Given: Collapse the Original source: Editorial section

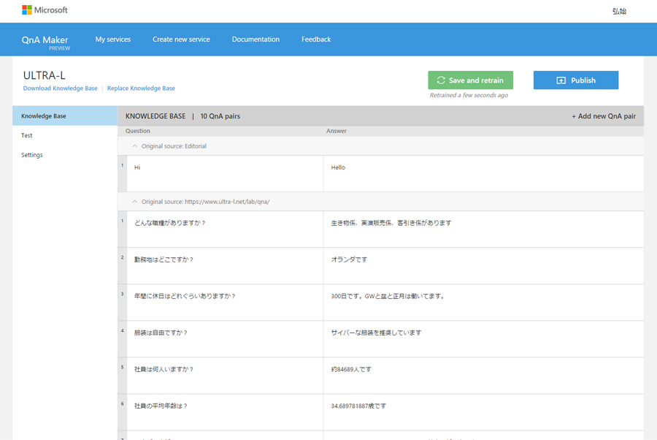Looking at the screenshot, I should coord(134,146).
